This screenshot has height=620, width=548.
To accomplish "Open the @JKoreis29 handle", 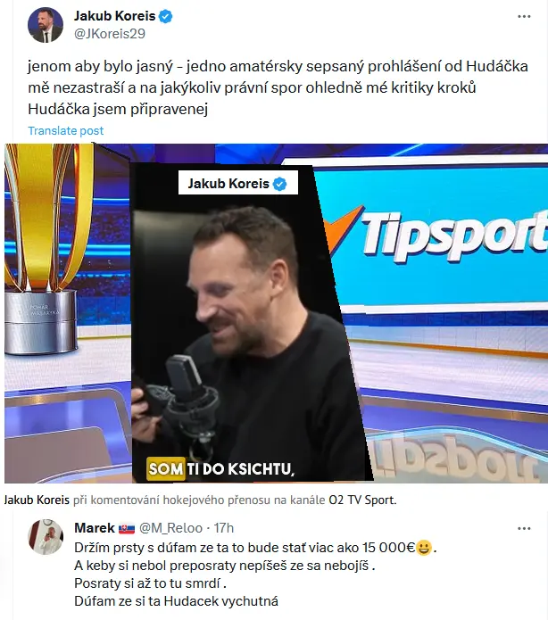I will 110,34.
